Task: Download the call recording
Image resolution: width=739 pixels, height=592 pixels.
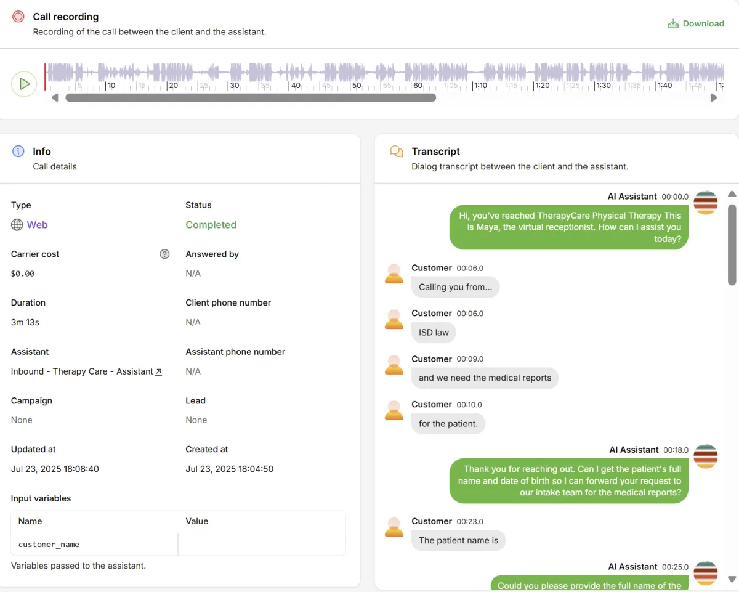Action: [x=696, y=23]
